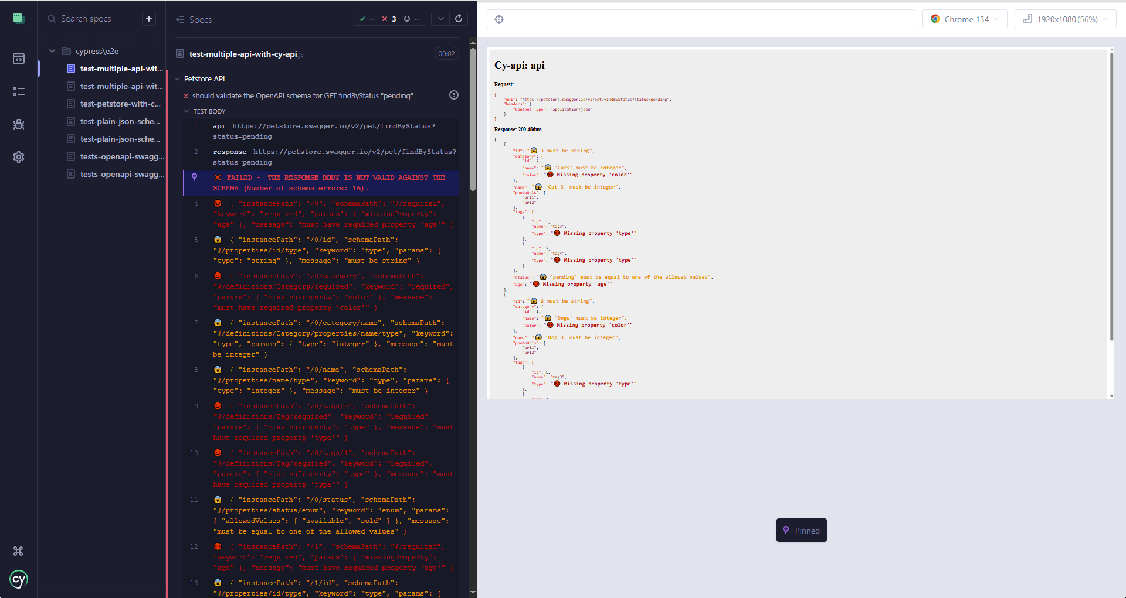Collapse the cypress\e2e folder

52,50
